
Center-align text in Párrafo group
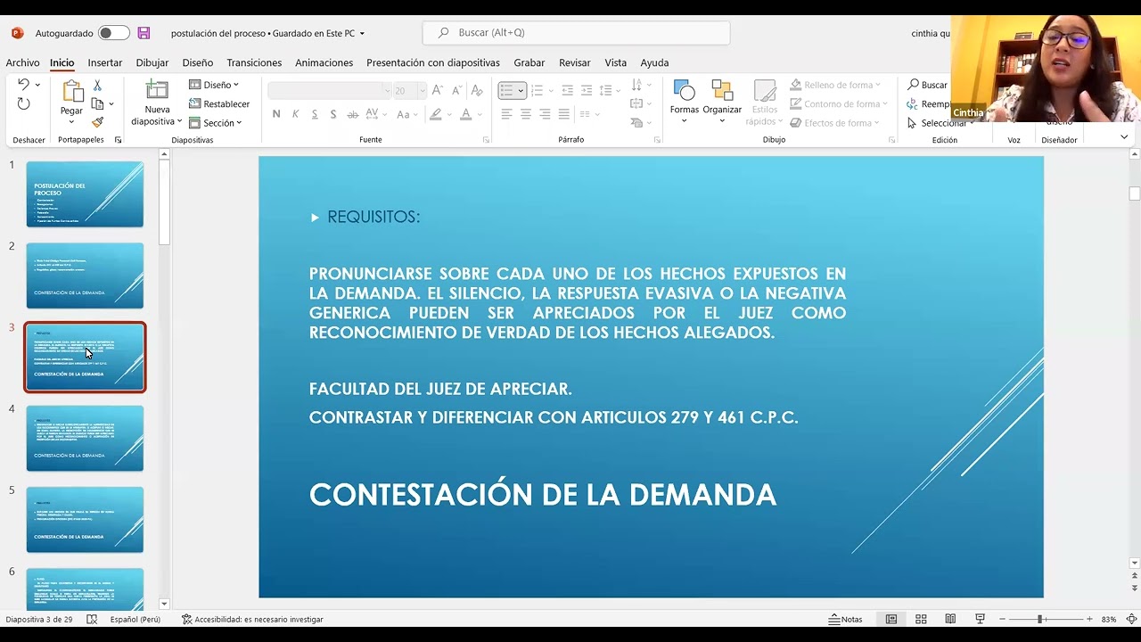click(526, 114)
